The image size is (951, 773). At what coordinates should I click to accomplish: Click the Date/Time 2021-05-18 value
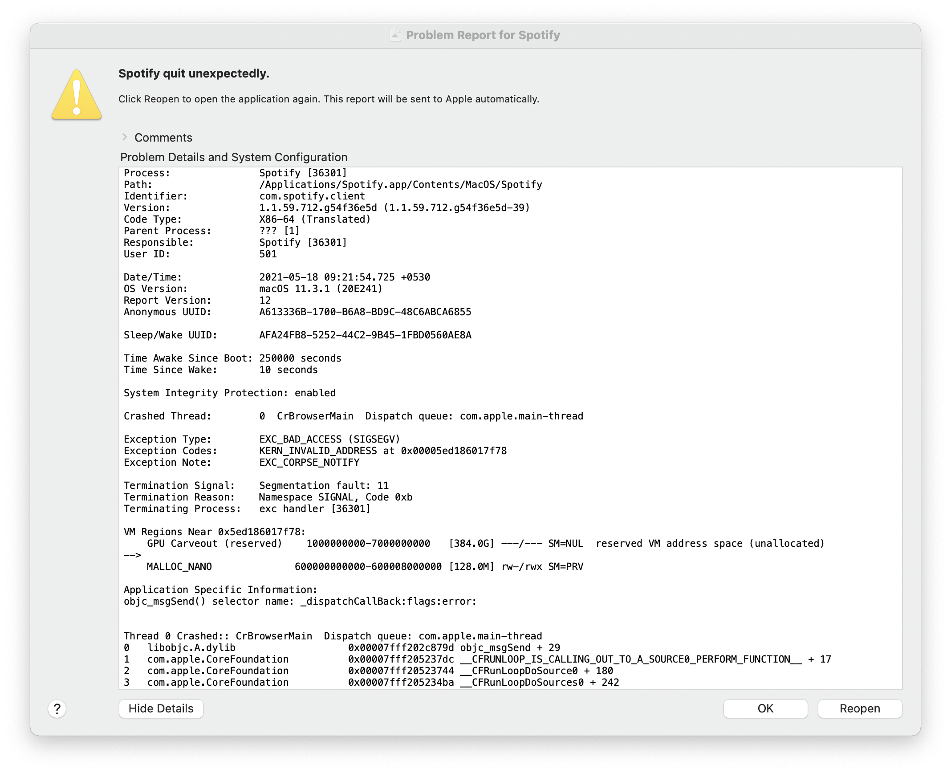point(345,277)
